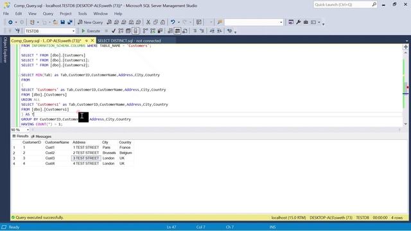411x231 pixels.
Task: Collapse the SELECT MIN(Tab) code region
Action: pos(20,75)
